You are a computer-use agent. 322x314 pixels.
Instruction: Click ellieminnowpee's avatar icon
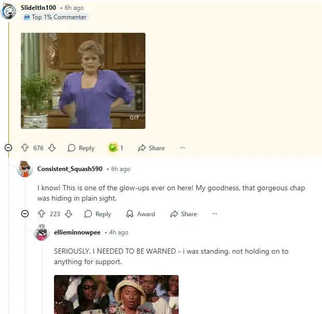(x=42, y=232)
